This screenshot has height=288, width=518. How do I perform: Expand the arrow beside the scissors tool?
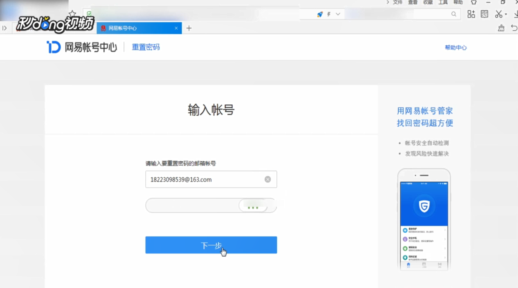click(506, 14)
